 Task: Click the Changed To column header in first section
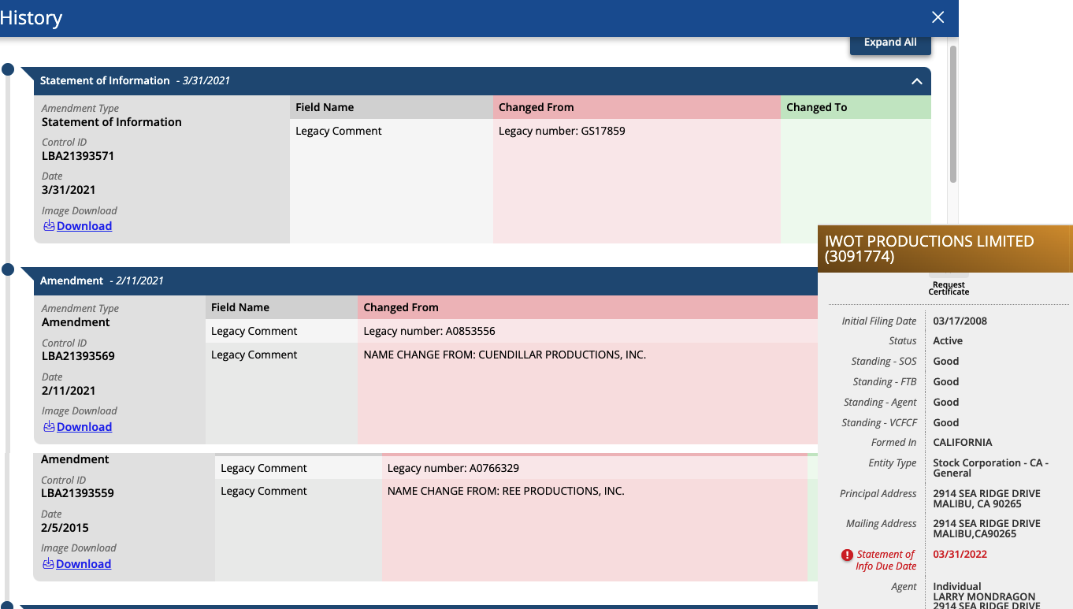tap(856, 108)
